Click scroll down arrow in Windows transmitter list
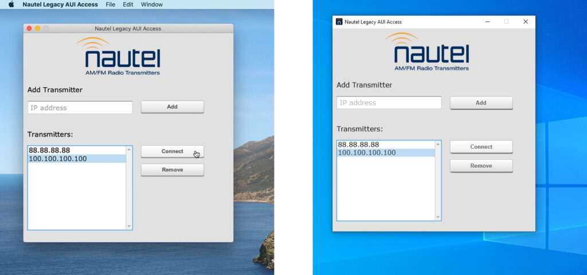The height and width of the screenshot is (275, 587). click(x=438, y=217)
